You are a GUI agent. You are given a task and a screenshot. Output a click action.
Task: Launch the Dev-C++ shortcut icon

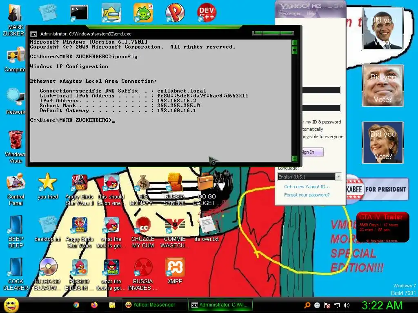[x=207, y=13]
